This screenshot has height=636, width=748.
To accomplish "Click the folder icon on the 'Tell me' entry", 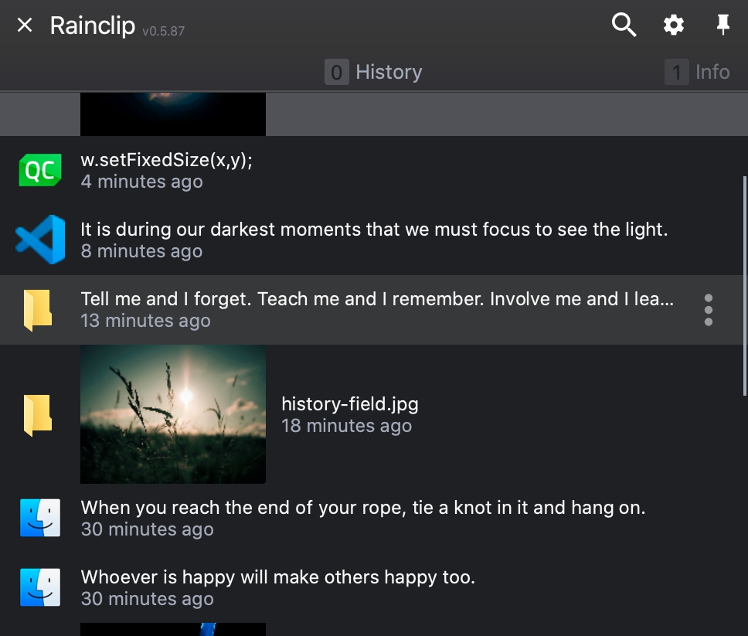I will point(36,309).
